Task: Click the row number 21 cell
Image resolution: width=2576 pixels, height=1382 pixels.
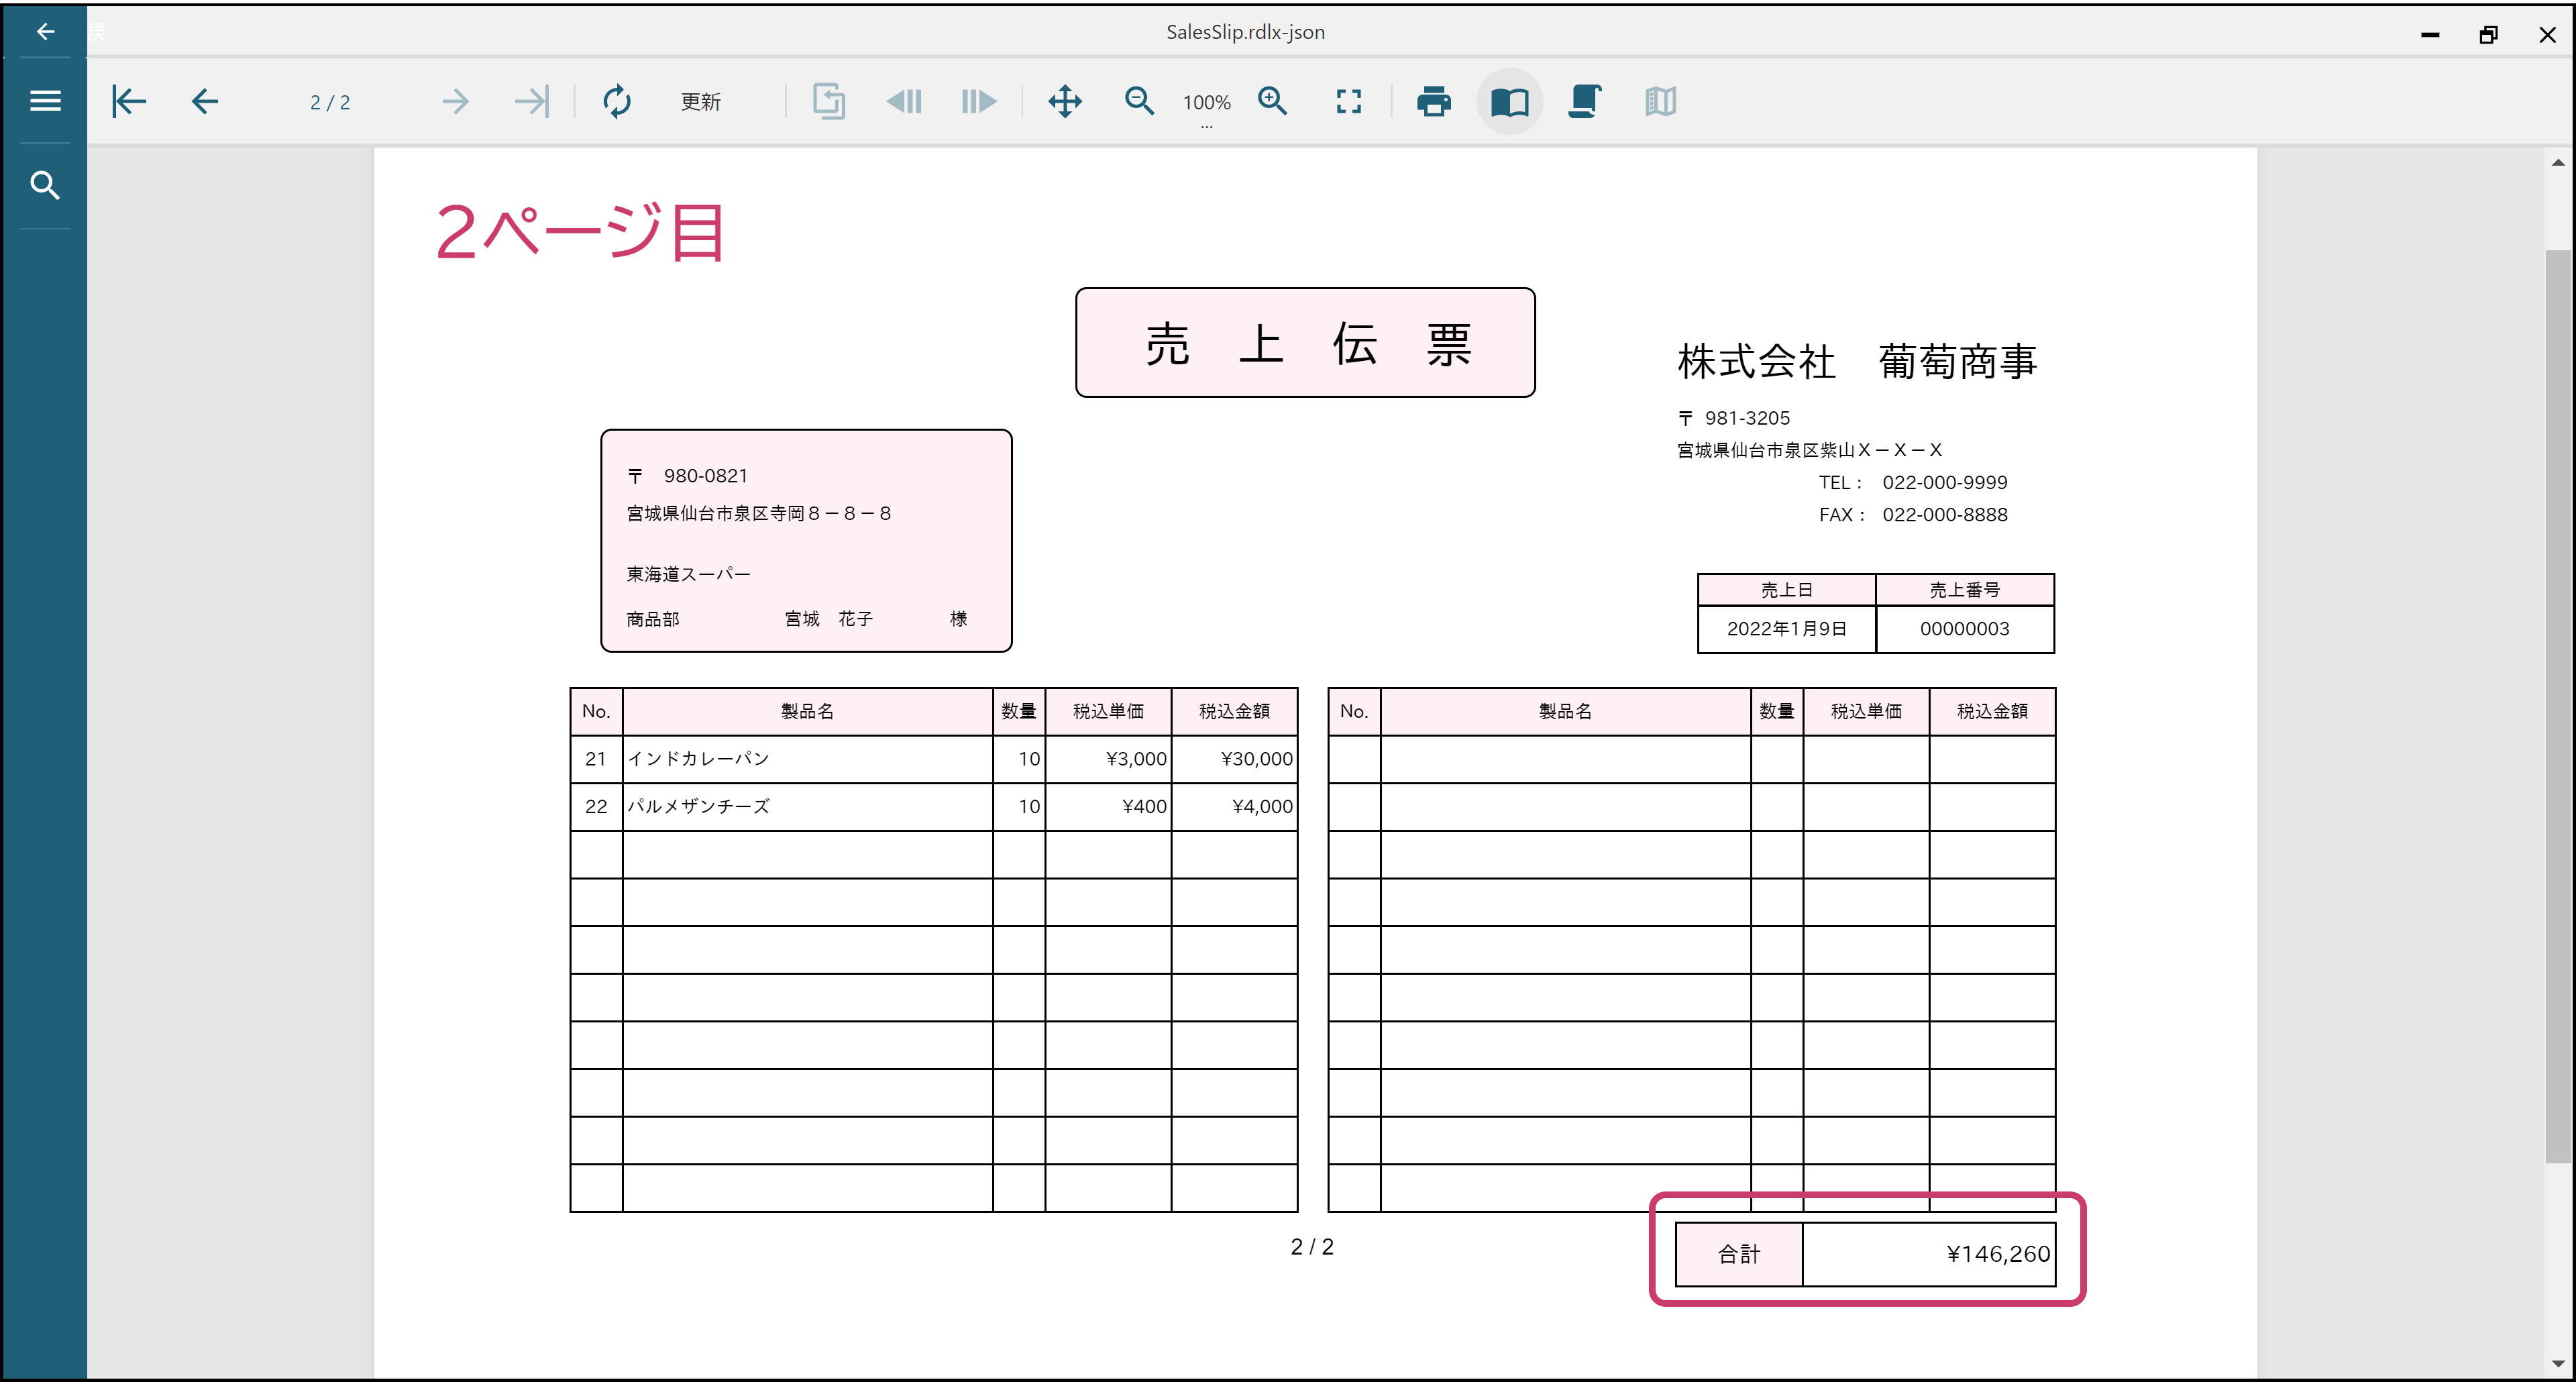Action: pos(596,759)
